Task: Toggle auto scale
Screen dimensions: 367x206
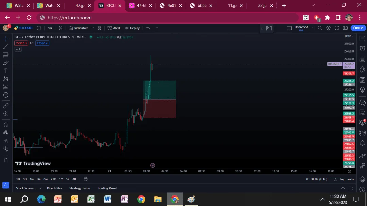Action: [x=350, y=179]
